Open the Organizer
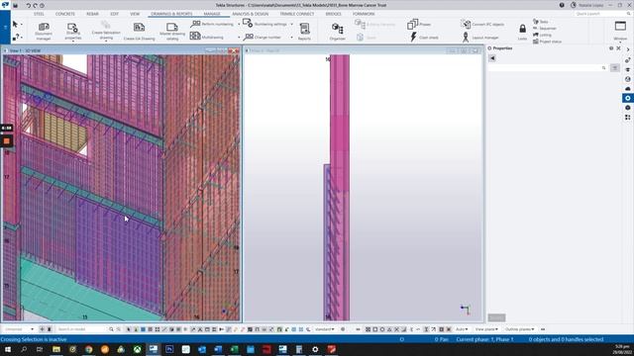 [337, 31]
